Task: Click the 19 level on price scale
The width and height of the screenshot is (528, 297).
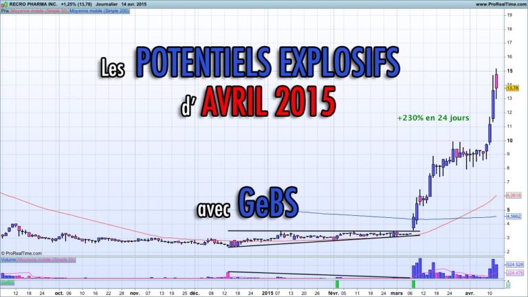Action: pos(510,15)
